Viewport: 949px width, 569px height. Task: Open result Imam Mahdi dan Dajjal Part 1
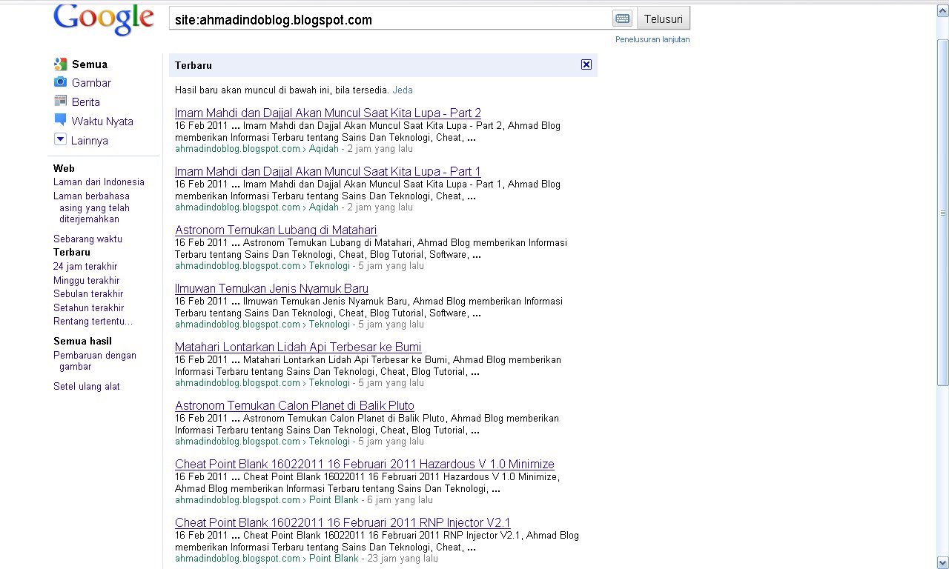[328, 171]
